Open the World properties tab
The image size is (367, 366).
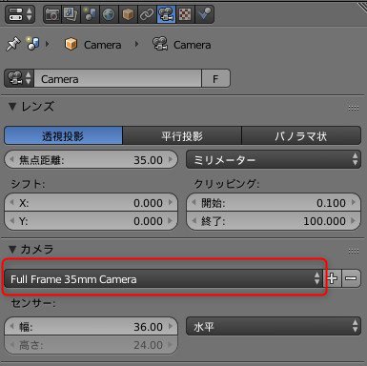pos(109,14)
